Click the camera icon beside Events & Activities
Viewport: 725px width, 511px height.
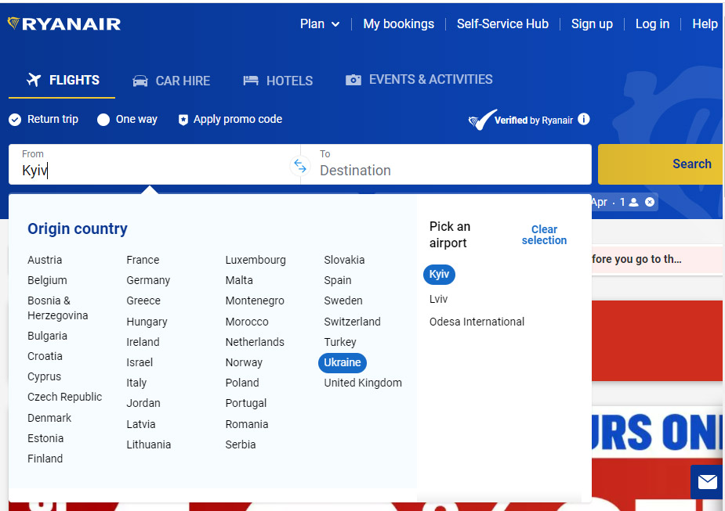(x=353, y=78)
